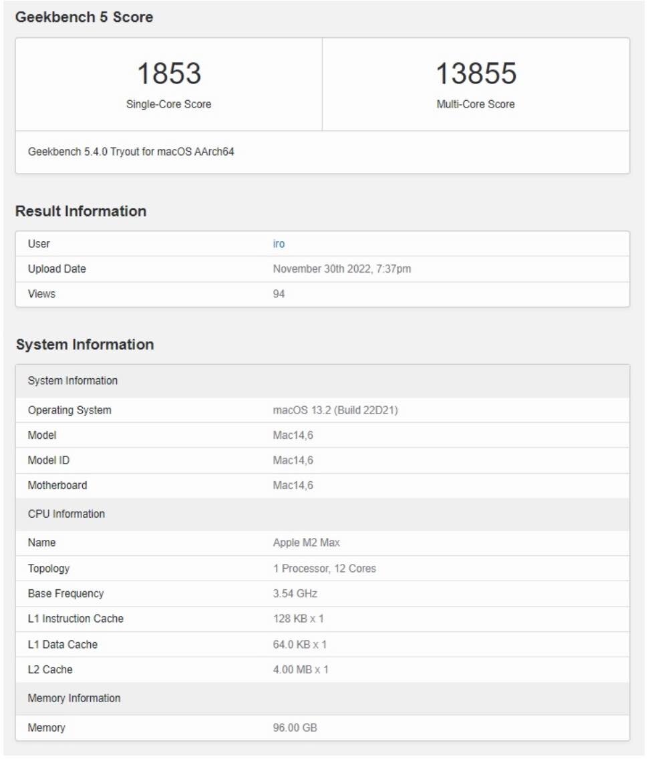
Task: Select the 'Mac14,6' value in the Model row
Action: click(x=293, y=436)
